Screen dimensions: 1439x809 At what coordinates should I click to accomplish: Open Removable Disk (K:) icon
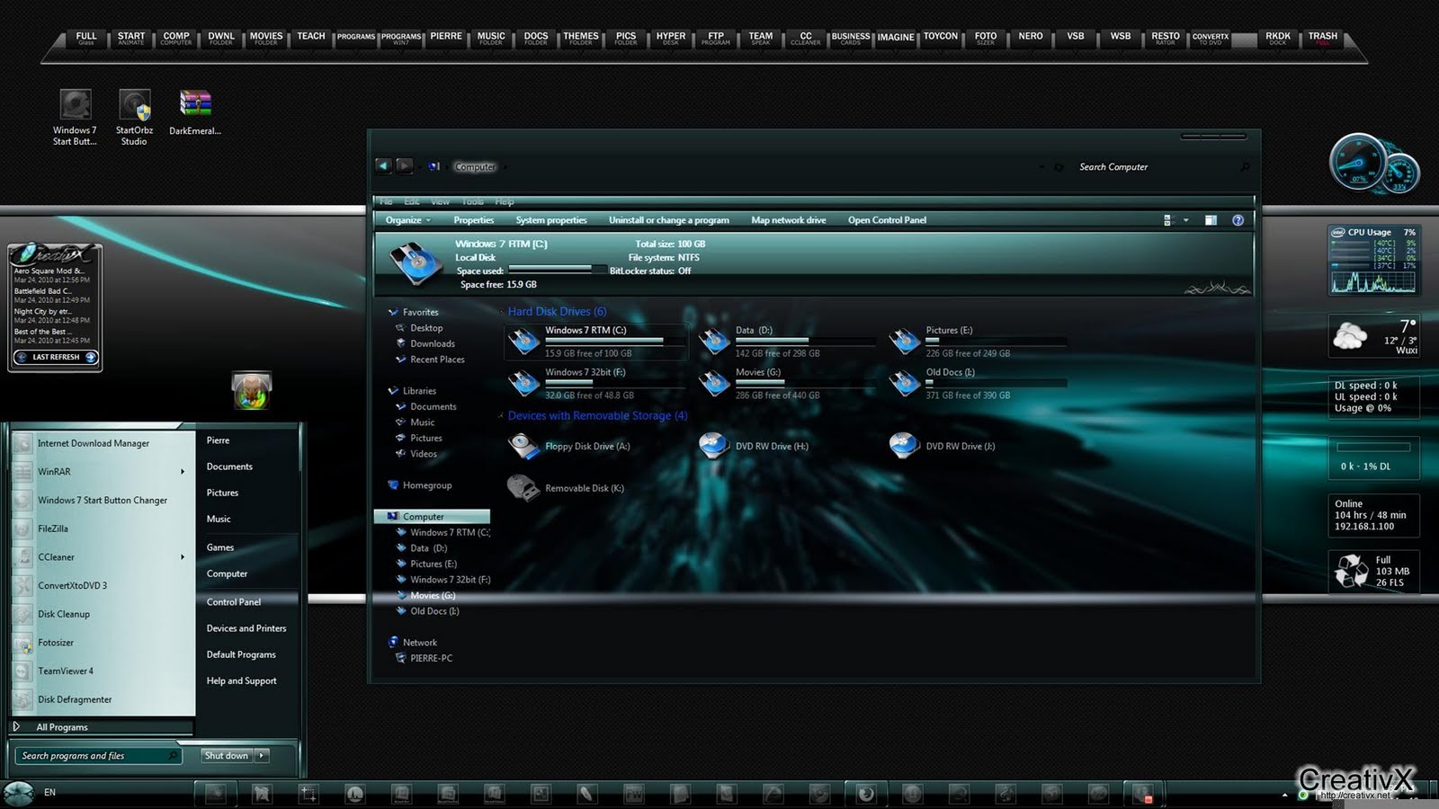coord(523,487)
